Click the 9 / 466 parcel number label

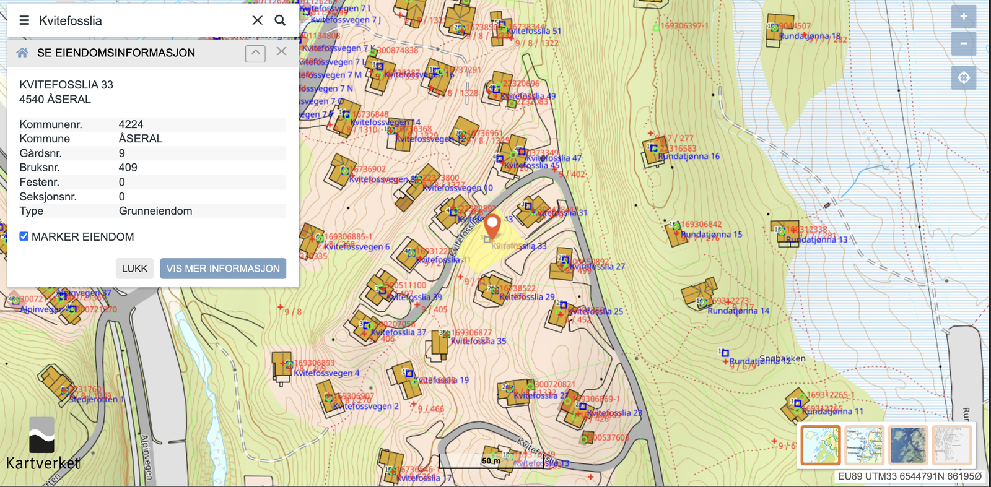(x=430, y=409)
